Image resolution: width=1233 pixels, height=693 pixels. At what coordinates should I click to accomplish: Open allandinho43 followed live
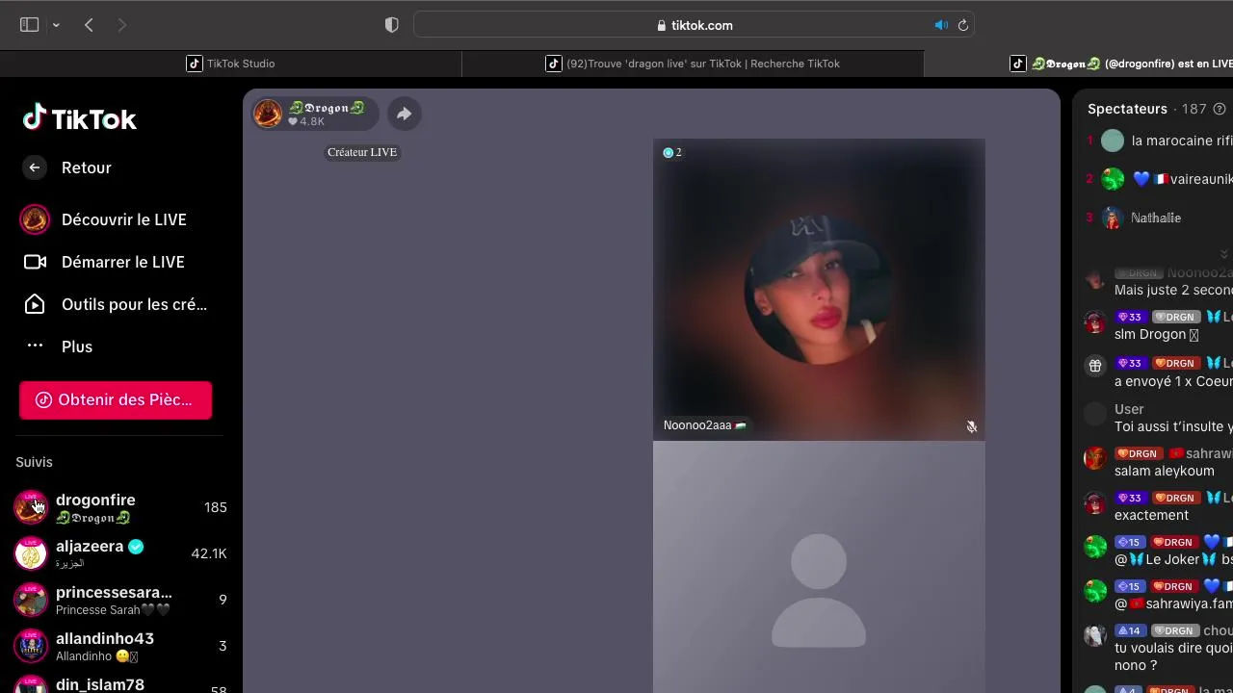pos(121,646)
